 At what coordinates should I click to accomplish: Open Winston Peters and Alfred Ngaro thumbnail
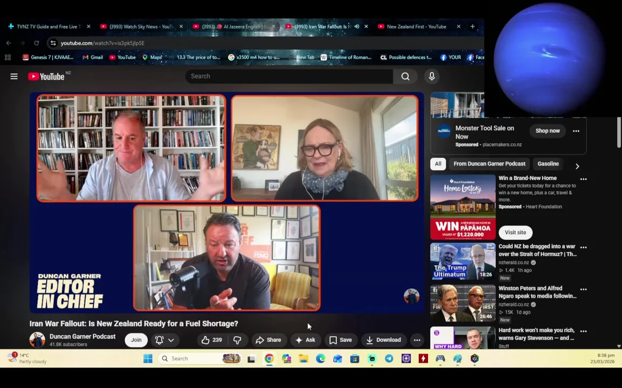(463, 303)
